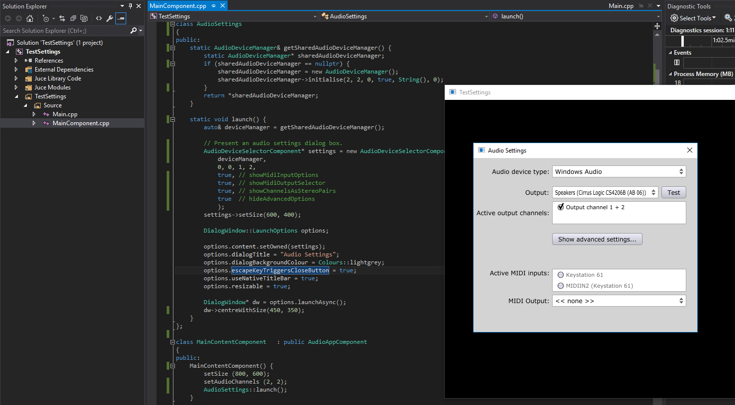Click Show advanced settings button
The image size is (735, 405).
[x=597, y=239]
